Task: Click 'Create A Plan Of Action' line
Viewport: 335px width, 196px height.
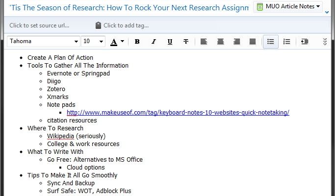Action: pyautogui.click(x=60, y=58)
